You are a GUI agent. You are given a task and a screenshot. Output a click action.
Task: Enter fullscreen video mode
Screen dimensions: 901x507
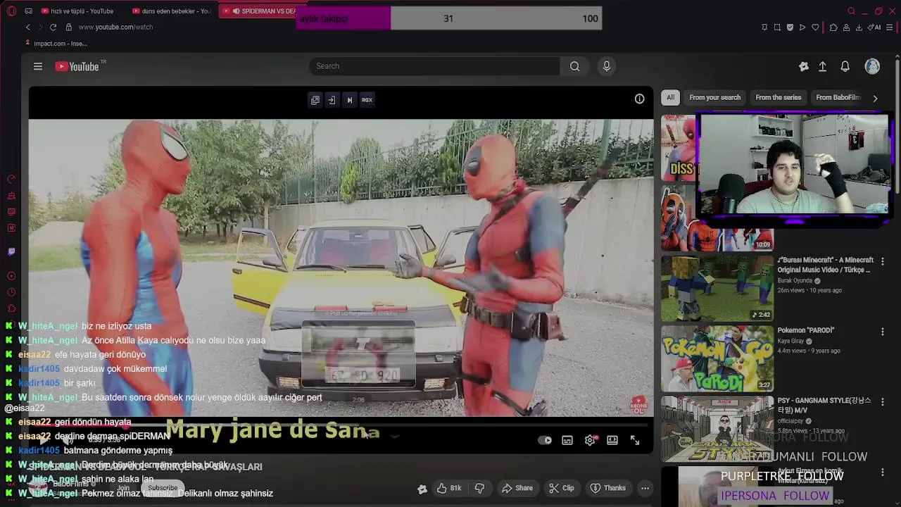pyautogui.click(x=635, y=440)
